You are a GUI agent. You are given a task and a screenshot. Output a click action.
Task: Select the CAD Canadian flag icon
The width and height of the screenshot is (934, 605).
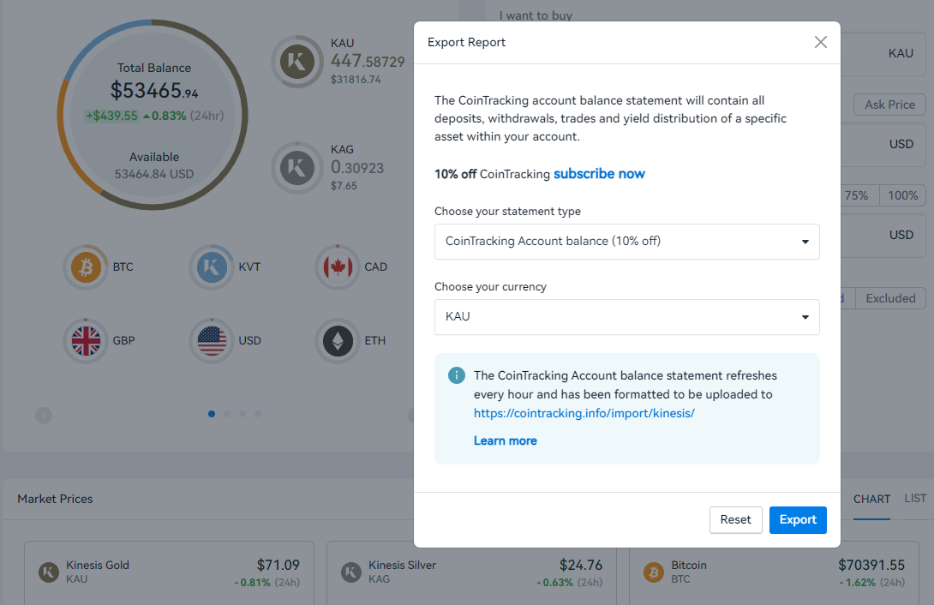click(338, 267)
